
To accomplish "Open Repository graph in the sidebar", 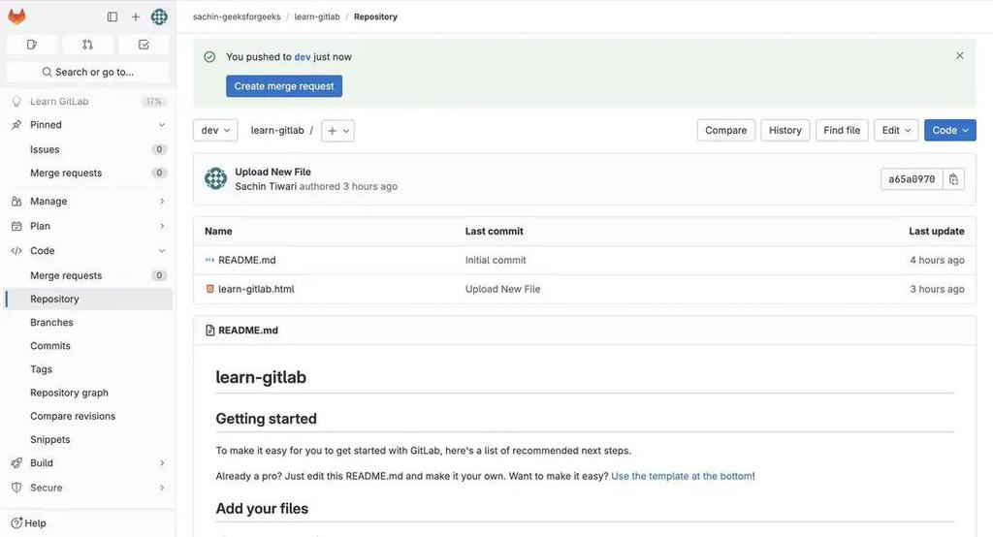I will (69, 393).
